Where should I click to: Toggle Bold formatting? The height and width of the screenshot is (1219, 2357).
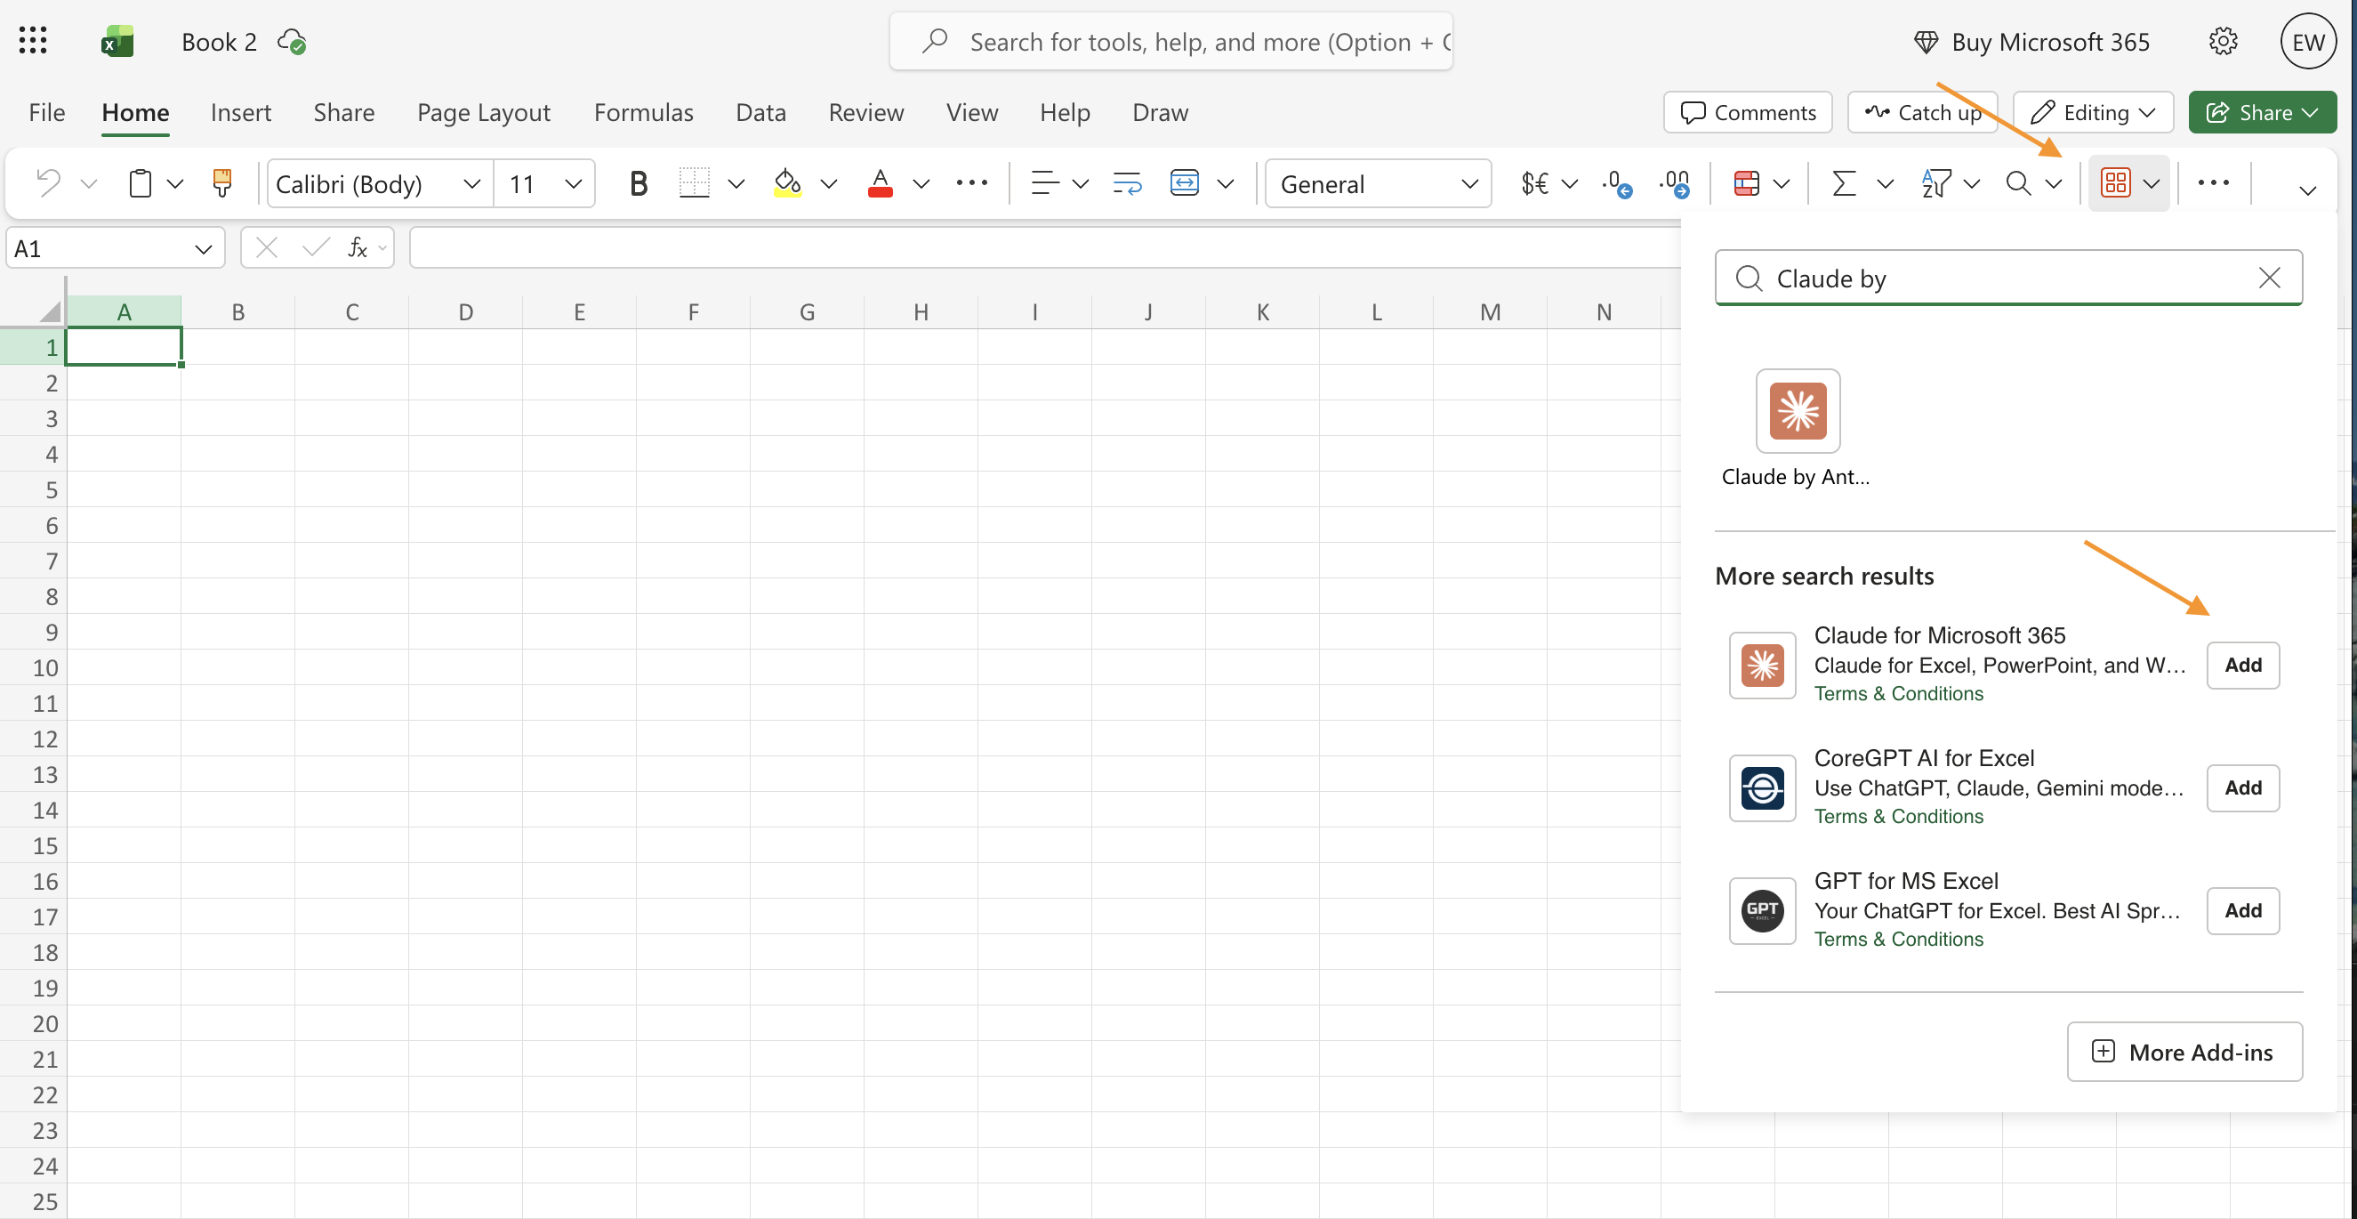pyautogui.click(x=638, y=183)
